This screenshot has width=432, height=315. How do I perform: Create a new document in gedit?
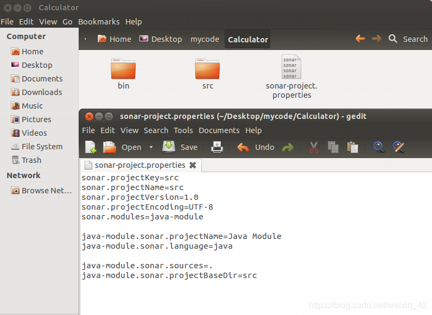[91, 147]
